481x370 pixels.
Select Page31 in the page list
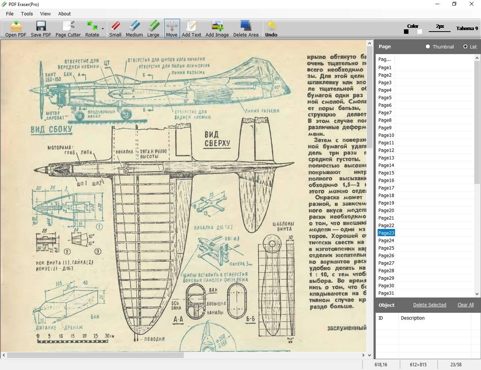coord(386,293)
